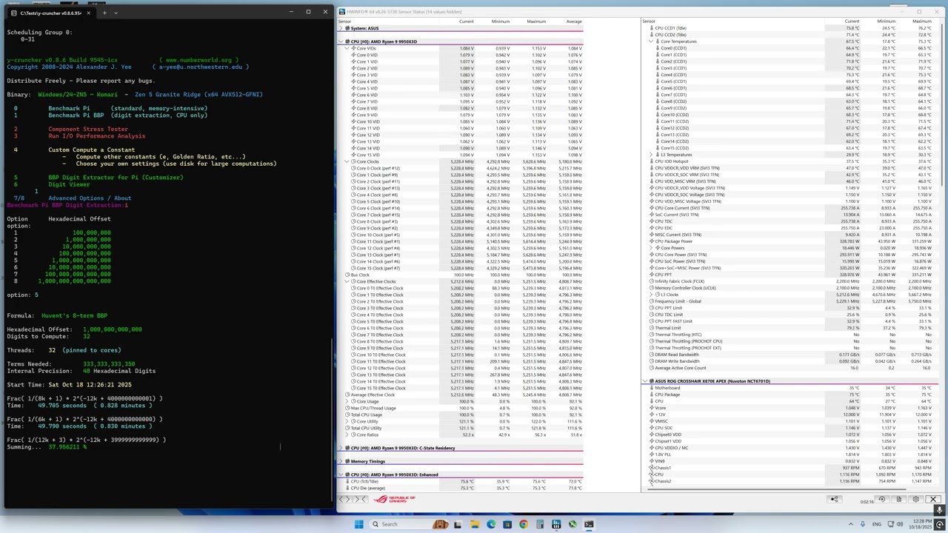
Task: Open Google Chrome from the taskbar
Action: pyautogui.click(x=524, y=524)
